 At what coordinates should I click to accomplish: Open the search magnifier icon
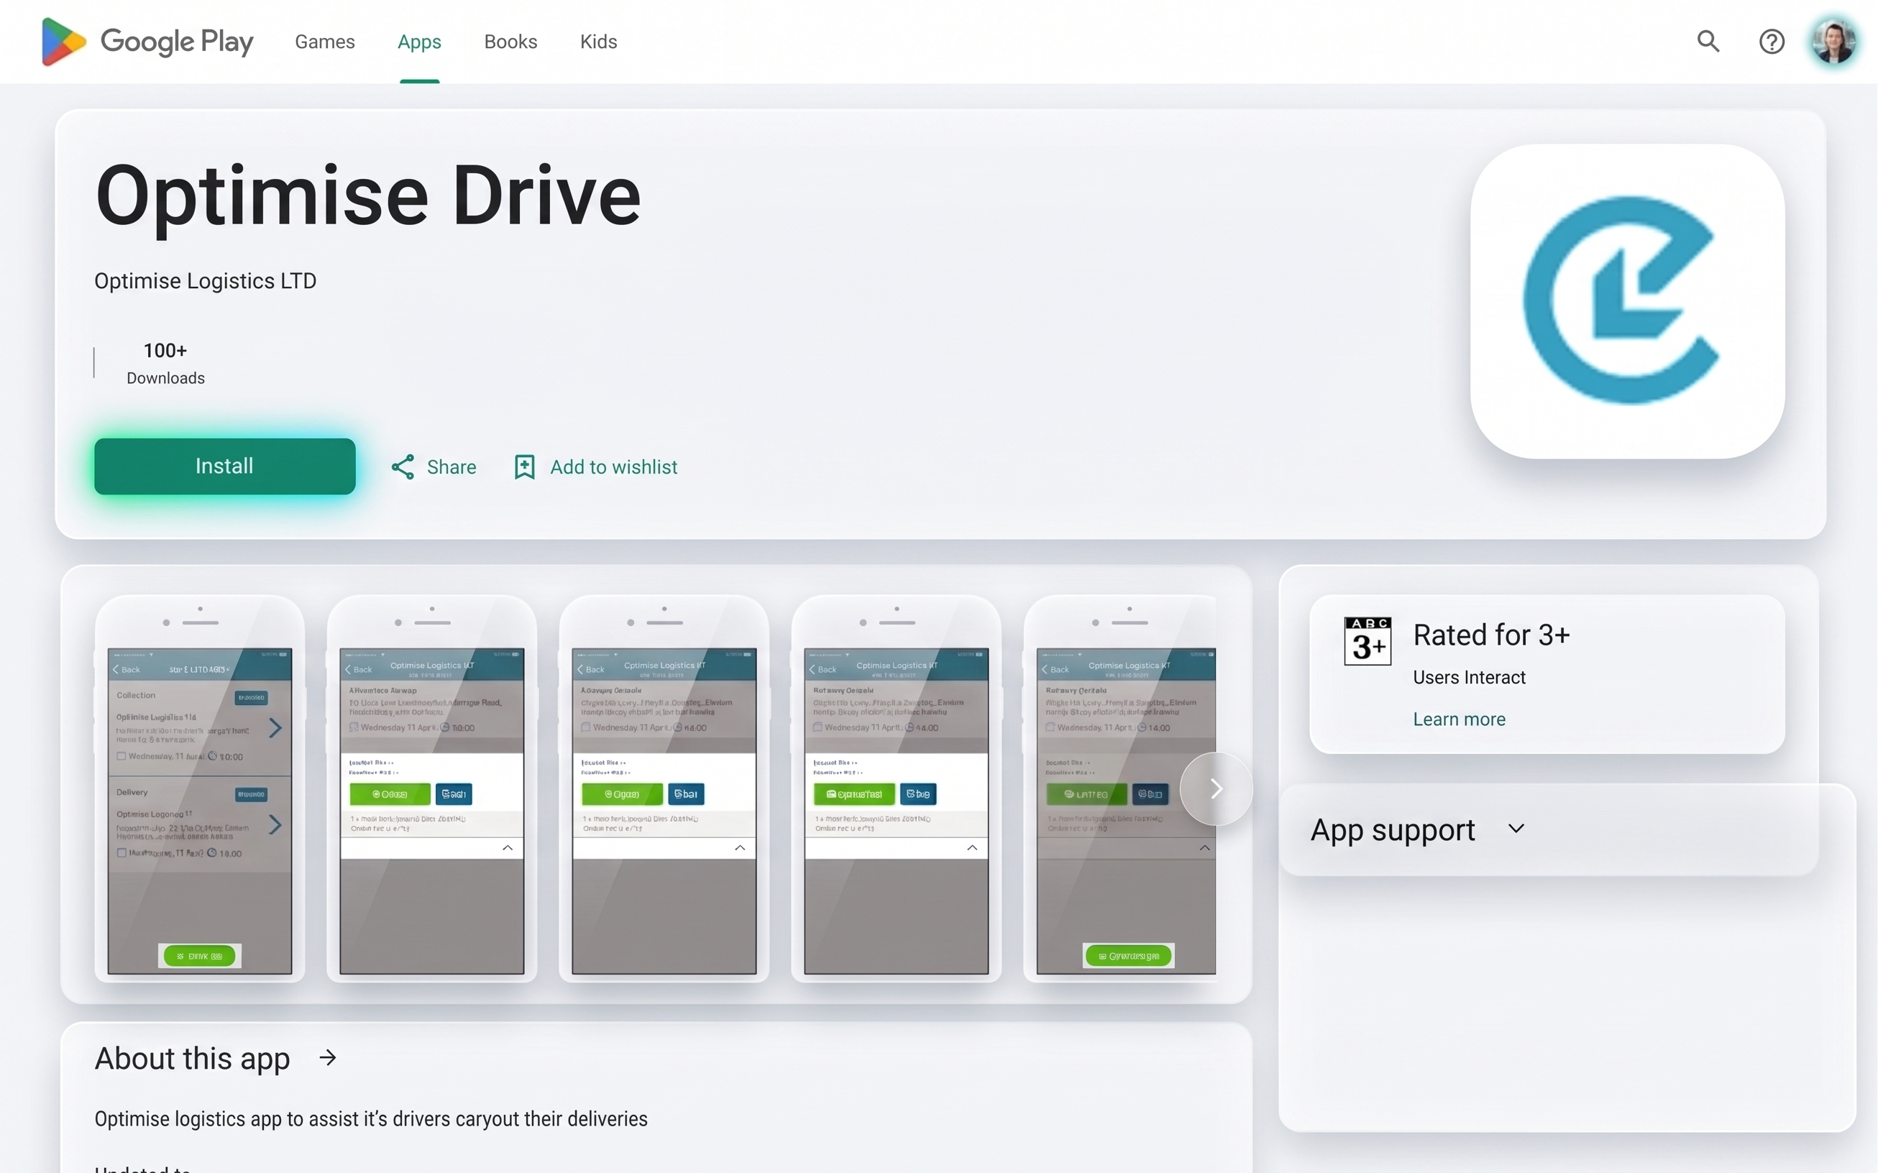pyautogui.click(x=1708, y=41)
